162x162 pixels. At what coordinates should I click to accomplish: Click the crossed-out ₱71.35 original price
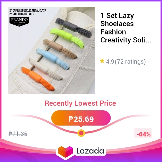pos(18,134)
